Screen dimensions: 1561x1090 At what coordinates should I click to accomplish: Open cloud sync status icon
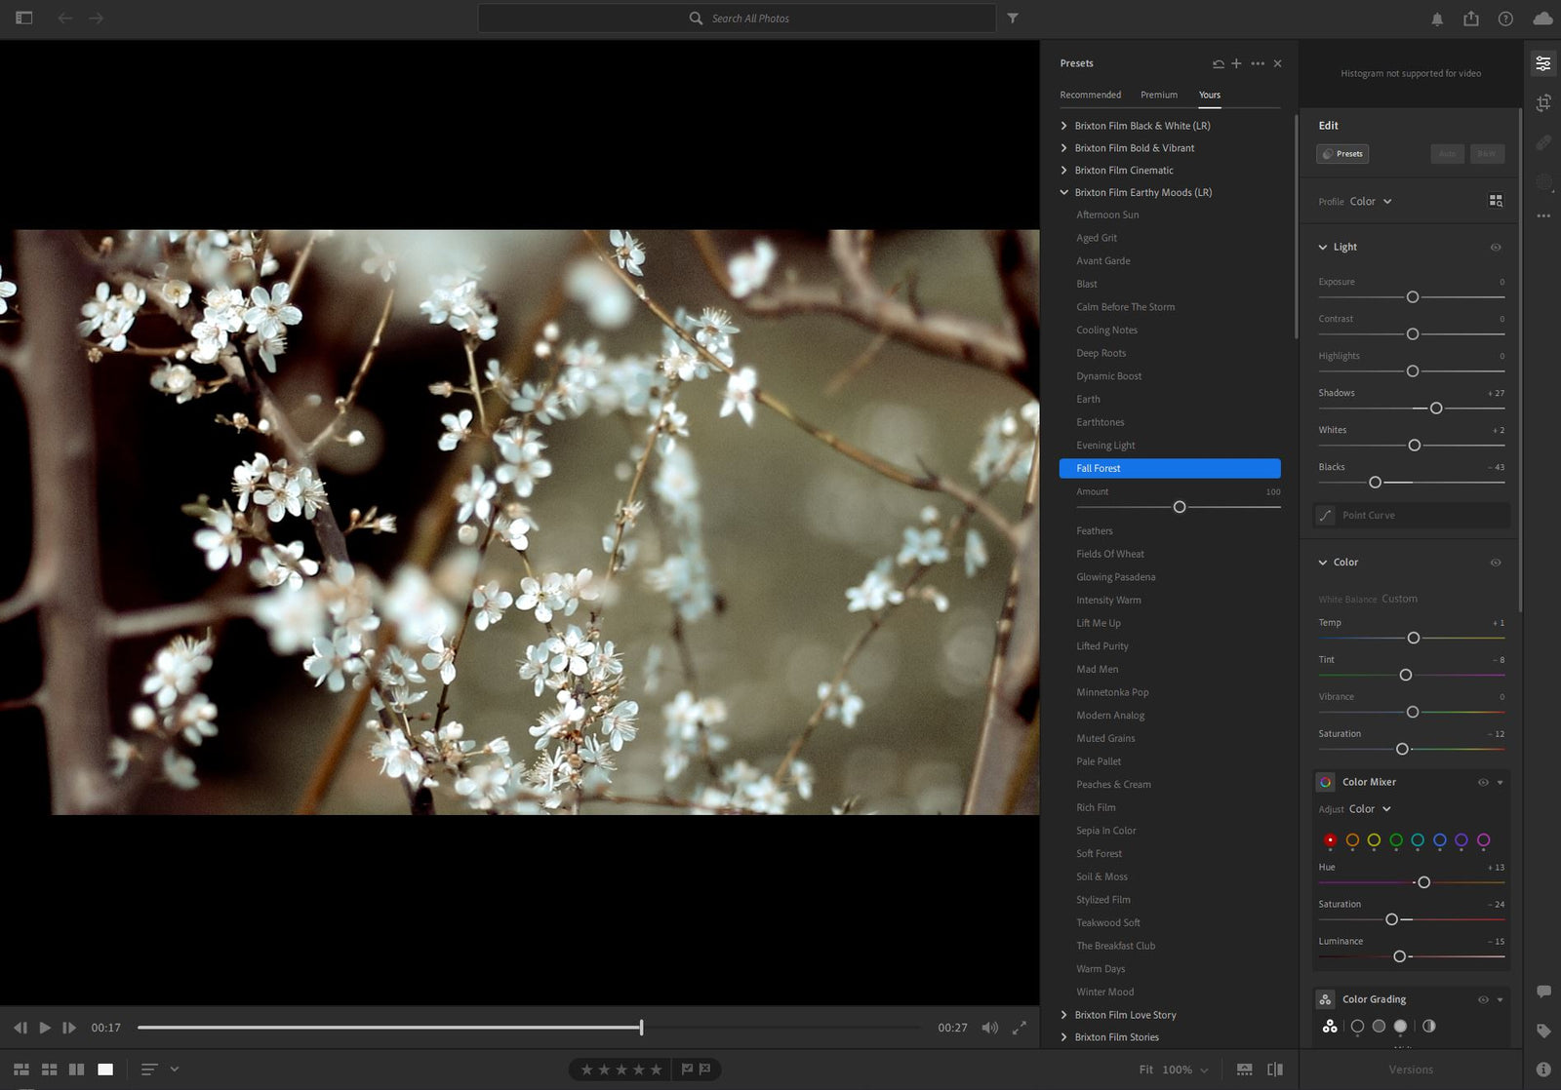coord(1544,18)
